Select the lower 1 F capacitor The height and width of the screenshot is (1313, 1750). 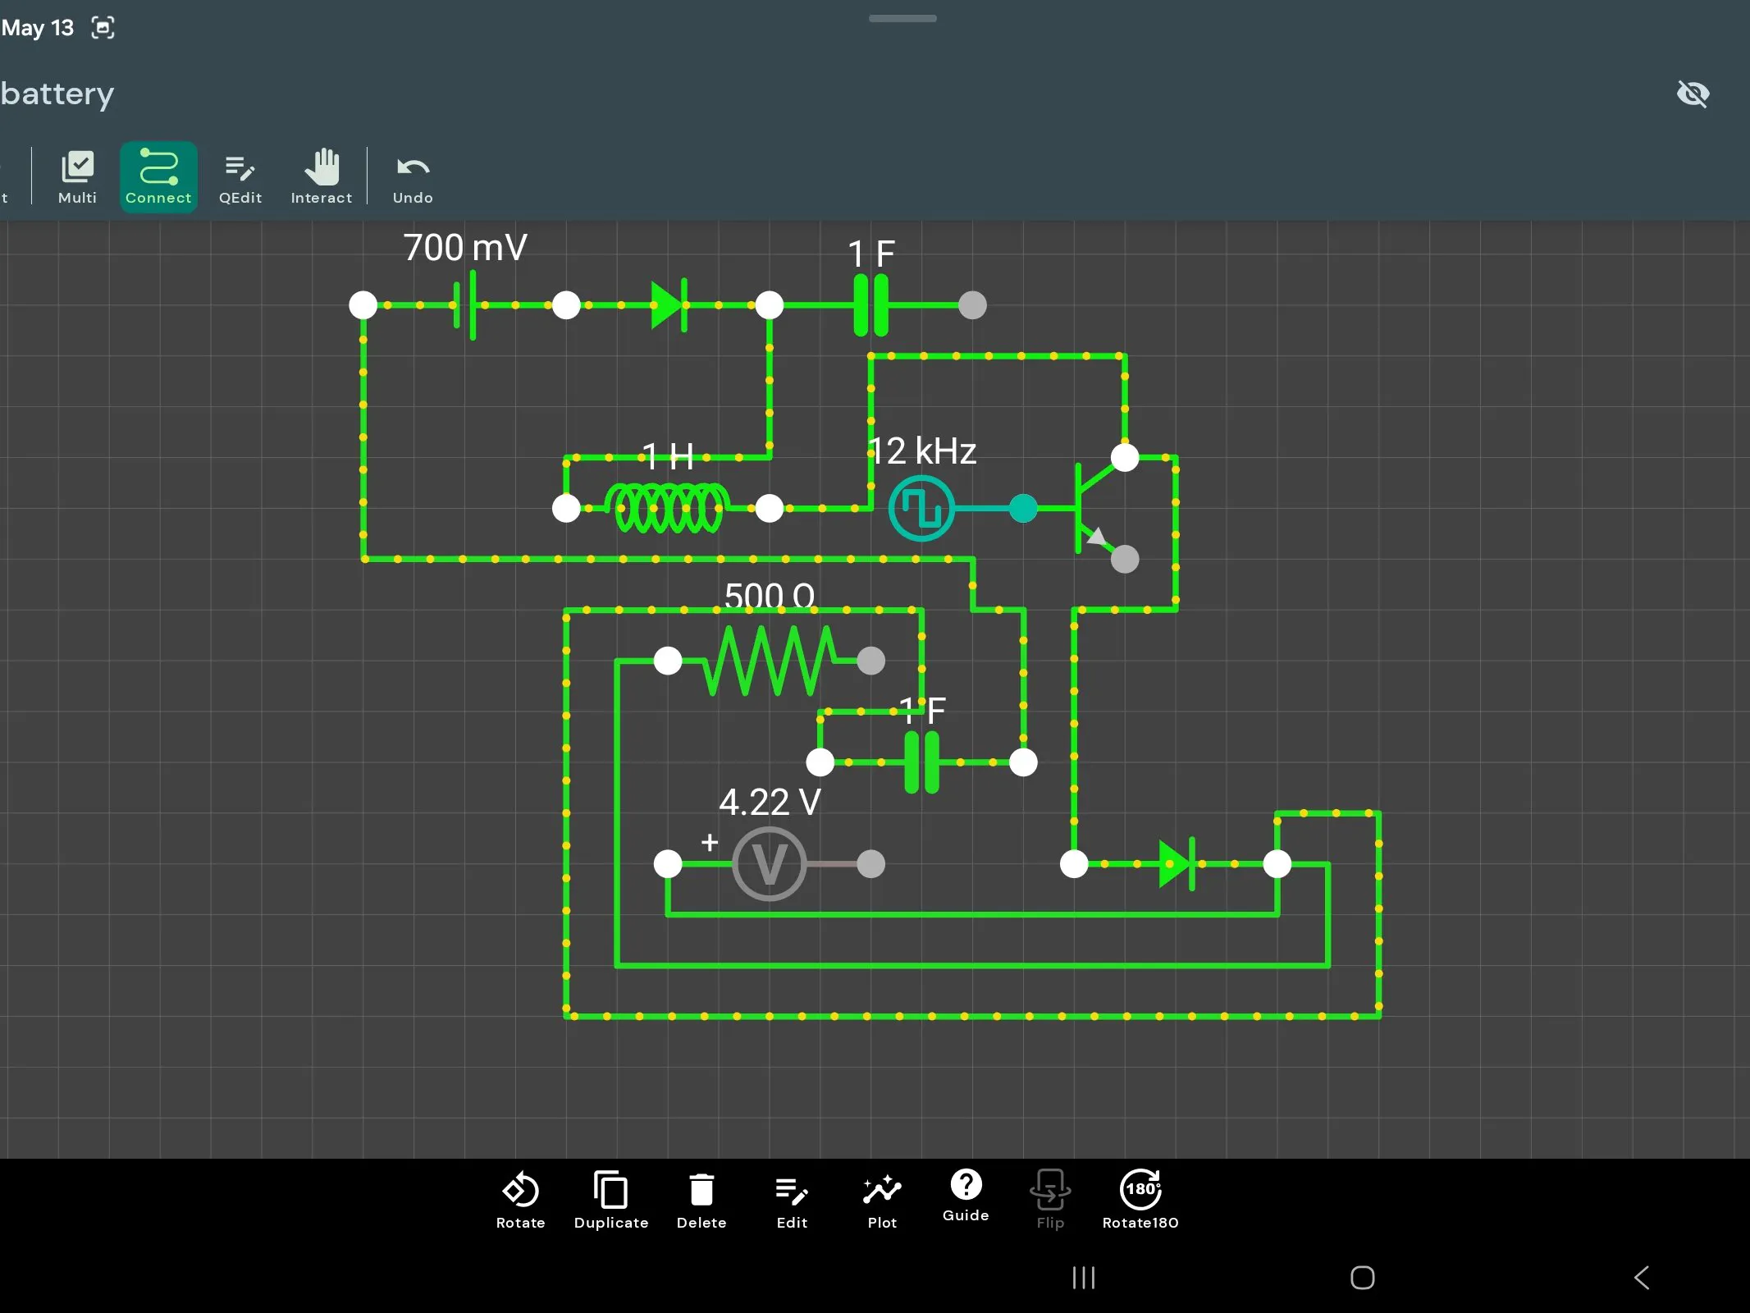(x=921, y=762)
